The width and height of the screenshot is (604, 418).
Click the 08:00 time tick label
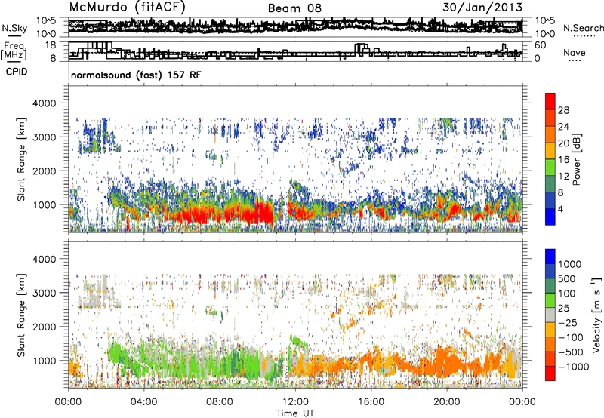[220, 402]
